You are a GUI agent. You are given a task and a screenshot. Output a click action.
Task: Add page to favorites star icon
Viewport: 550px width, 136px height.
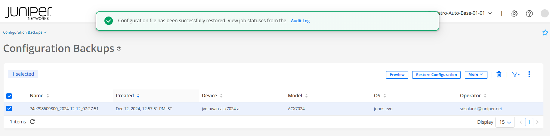(x=545, y=32)
